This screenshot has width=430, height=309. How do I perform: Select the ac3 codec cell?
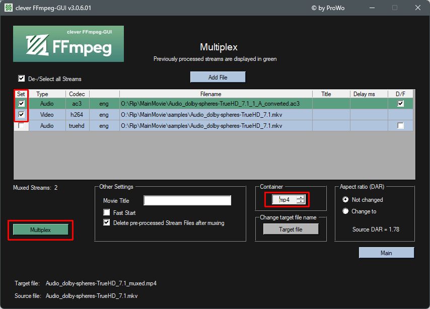(78, 104)
